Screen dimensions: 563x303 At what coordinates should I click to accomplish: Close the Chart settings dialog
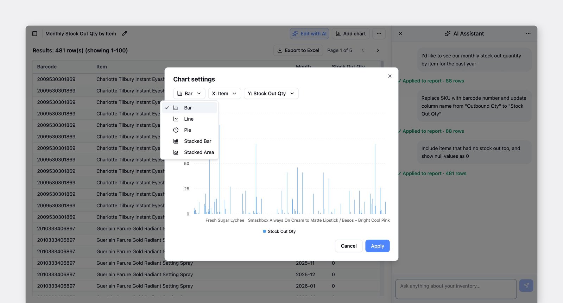pos(390,76)
